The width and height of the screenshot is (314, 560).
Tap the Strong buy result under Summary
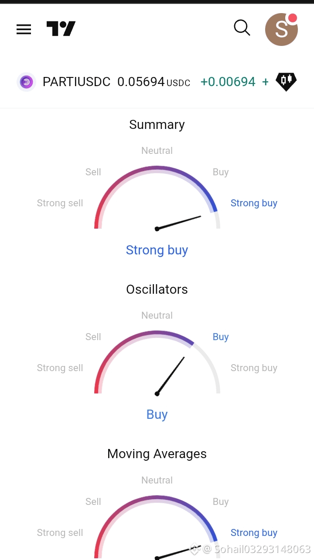coord(157,250)
